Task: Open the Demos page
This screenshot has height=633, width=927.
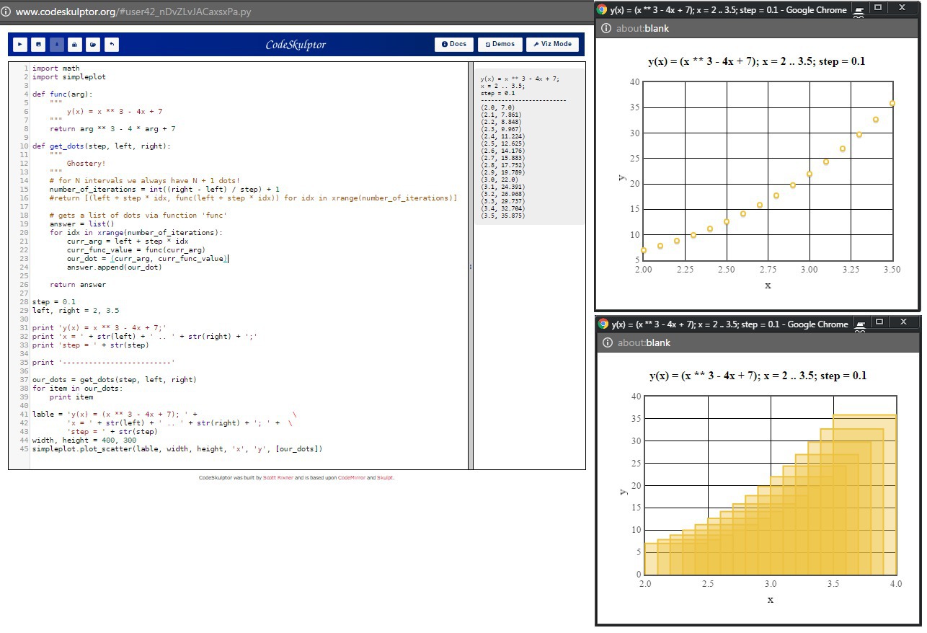Action: click(x=500, y=44)
